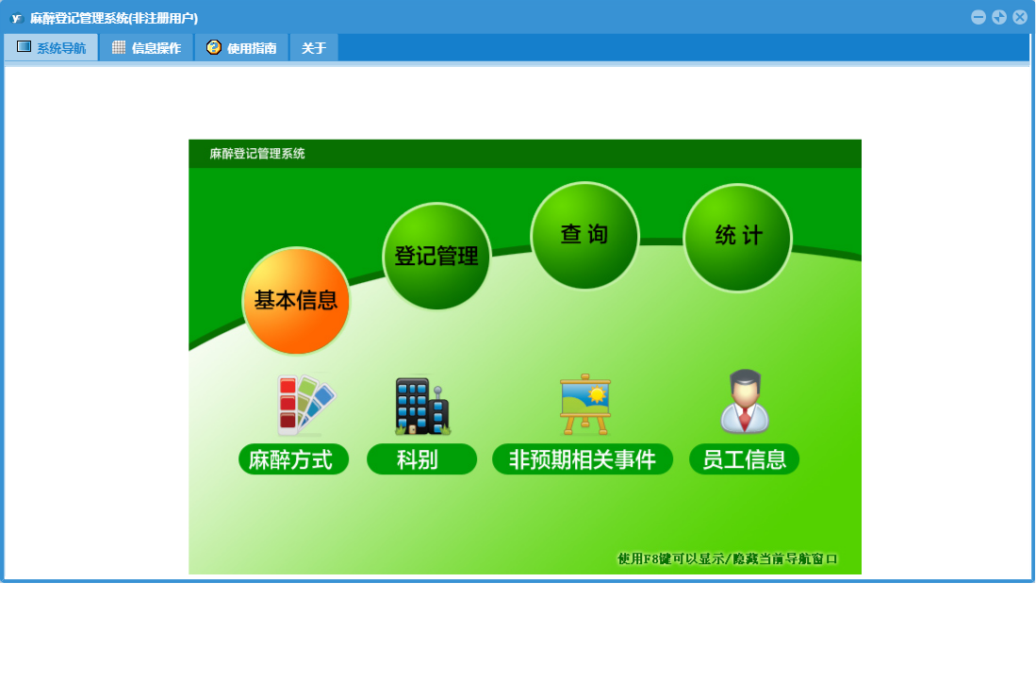Image resolution: width=1036 pixels, height=682 pixels.
Task: Close the 麻醉登记管理系统 window
Action: [1020, 17]
